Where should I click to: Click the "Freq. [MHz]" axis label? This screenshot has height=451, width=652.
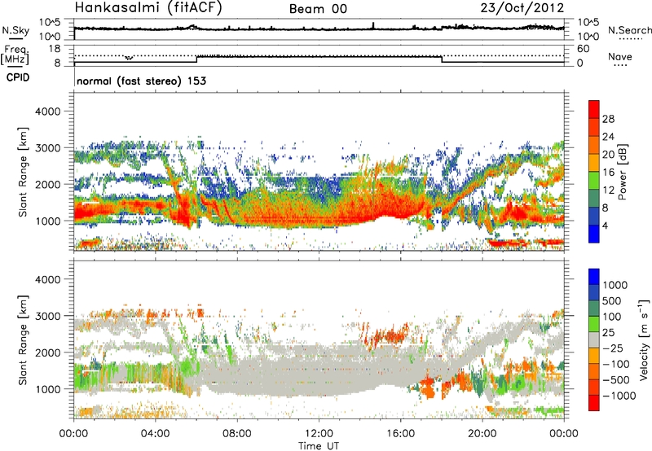[x=15, y=55]
